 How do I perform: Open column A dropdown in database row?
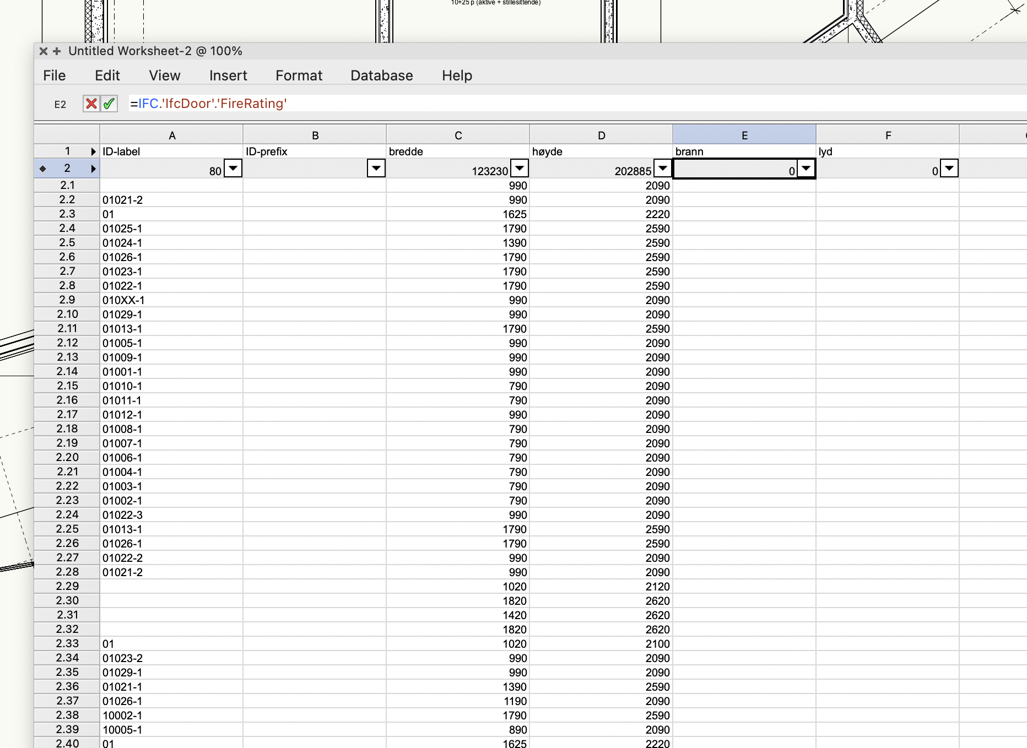(x=233, y=168)
